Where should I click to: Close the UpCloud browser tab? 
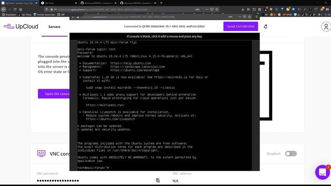[36, 3]
